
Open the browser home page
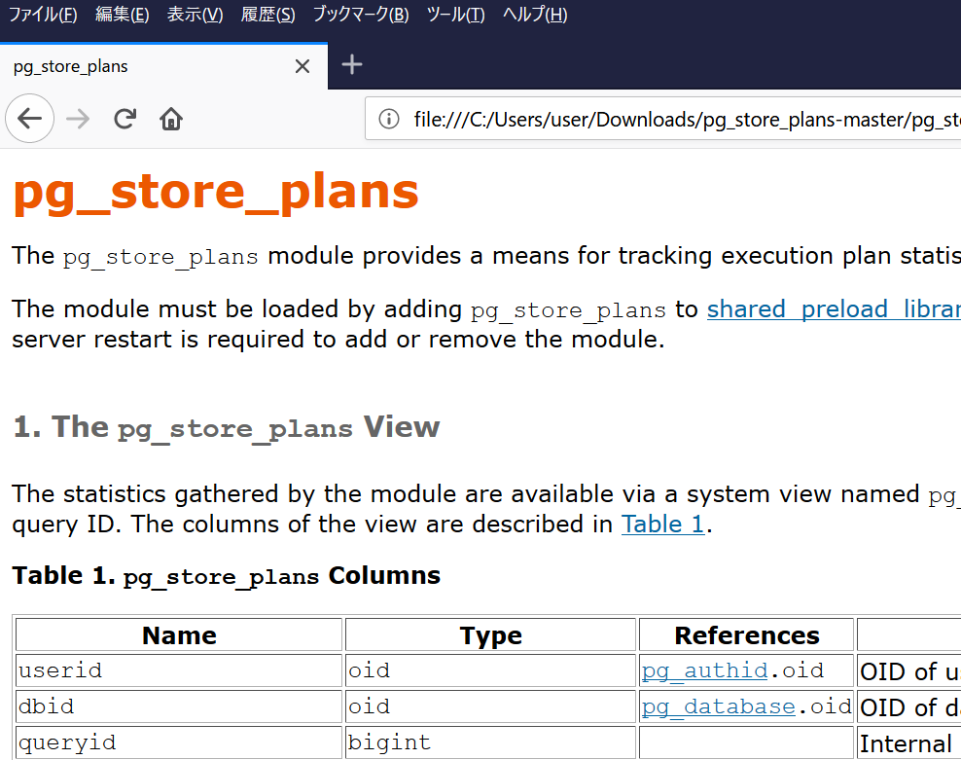170,118
